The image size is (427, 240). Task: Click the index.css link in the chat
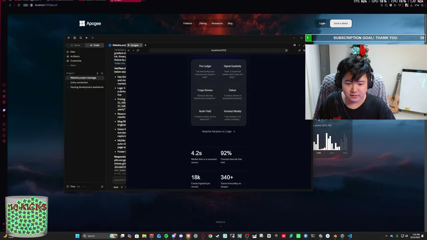119,63
